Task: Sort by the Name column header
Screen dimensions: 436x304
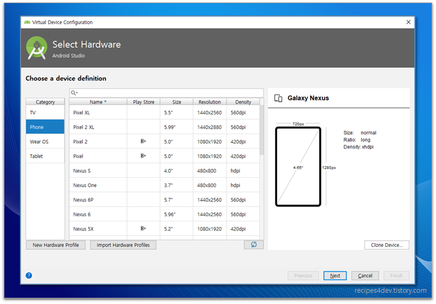Action: pos(98,102)
